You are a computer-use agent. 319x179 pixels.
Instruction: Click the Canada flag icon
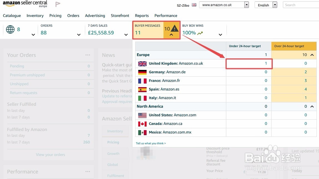click(142, 124)
